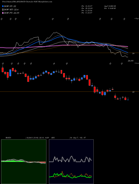Select the 'DOW ST: 22' legend label
Image resolution: width=139 pixels, height=184 pixels.
(10, 6)
